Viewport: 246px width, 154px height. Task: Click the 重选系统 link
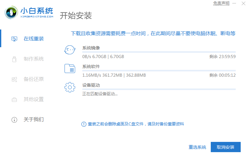197,147
